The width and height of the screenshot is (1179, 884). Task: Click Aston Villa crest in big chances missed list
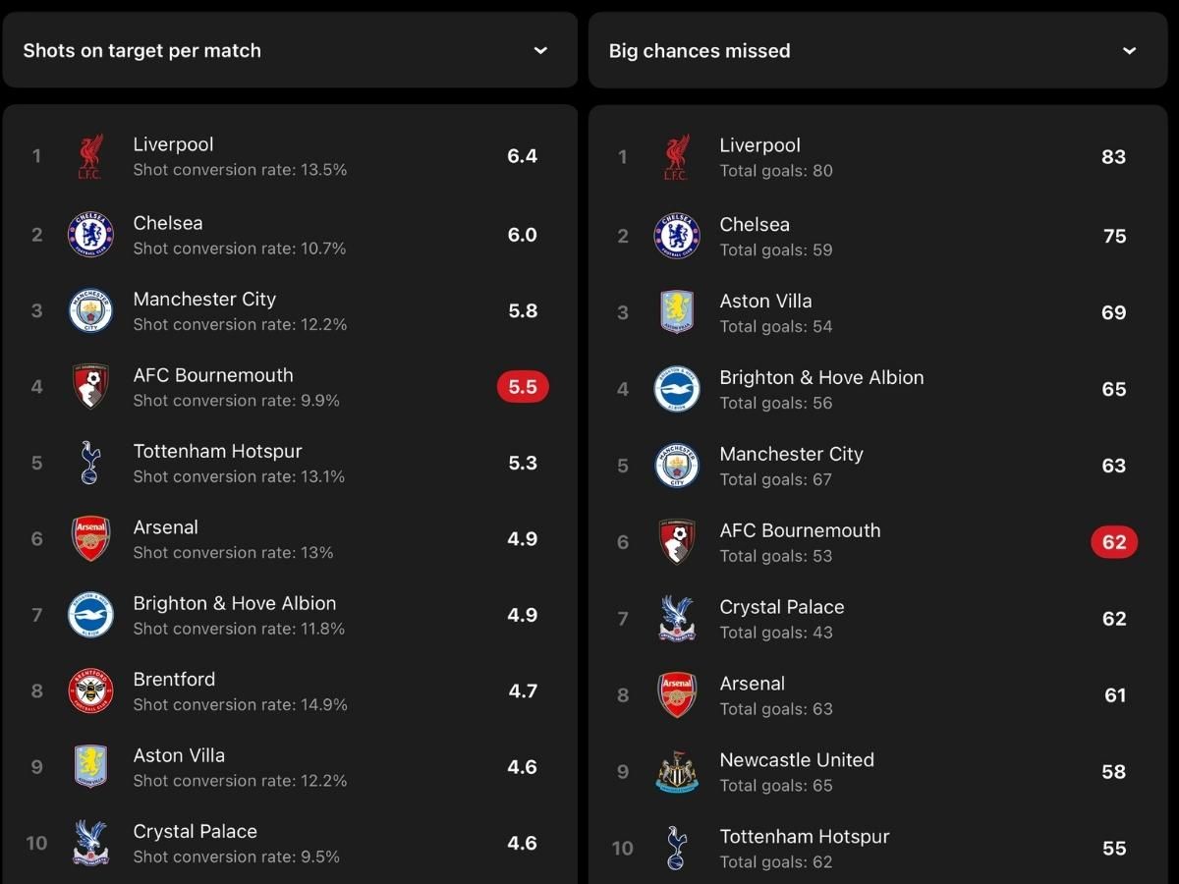tap(677, 312)
